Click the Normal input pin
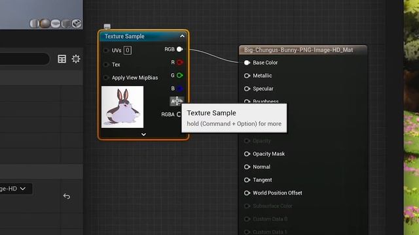The height and width of the screenshot is (235, 419). pyautogui.click(x=247, y=167)
